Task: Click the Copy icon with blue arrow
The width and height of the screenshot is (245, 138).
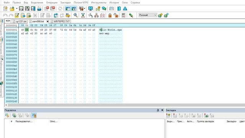Action: click(x=23, y=15)
